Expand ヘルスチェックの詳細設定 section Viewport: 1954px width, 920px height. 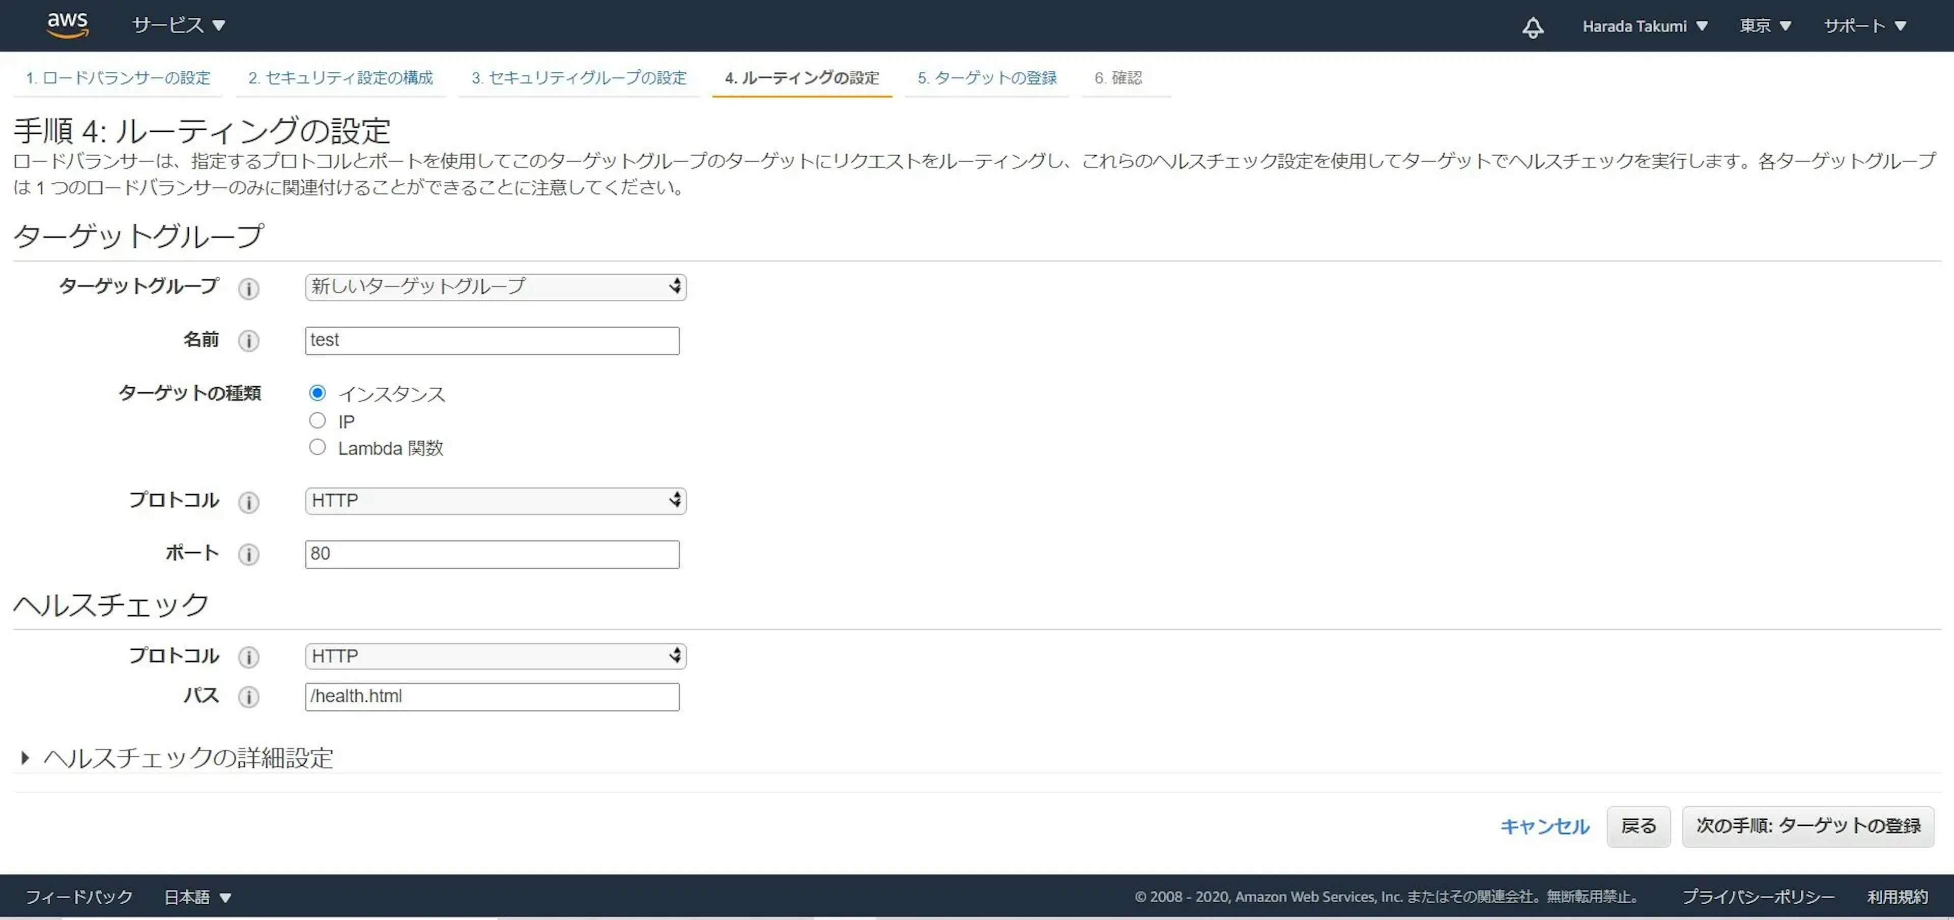[x=188, y=758]
